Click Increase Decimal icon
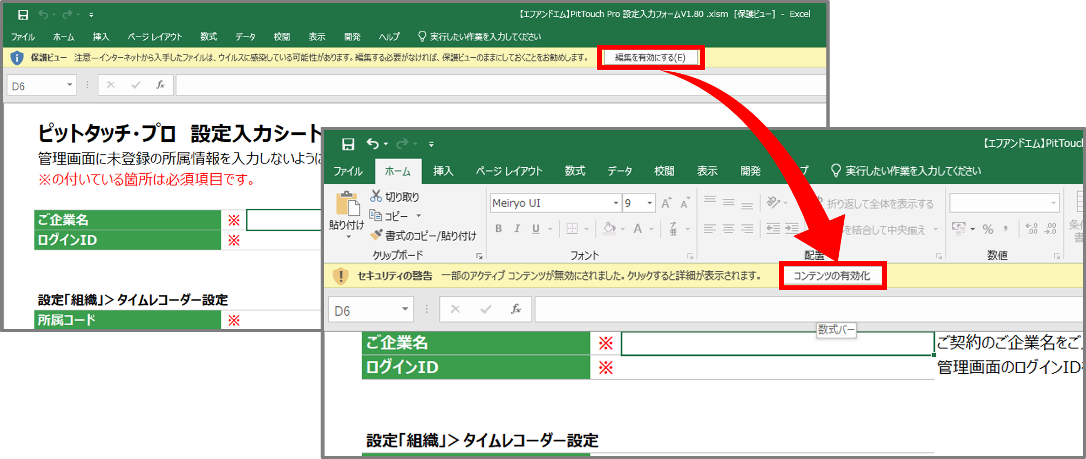The image size is (1086, 459). (x=1031, y=229)
